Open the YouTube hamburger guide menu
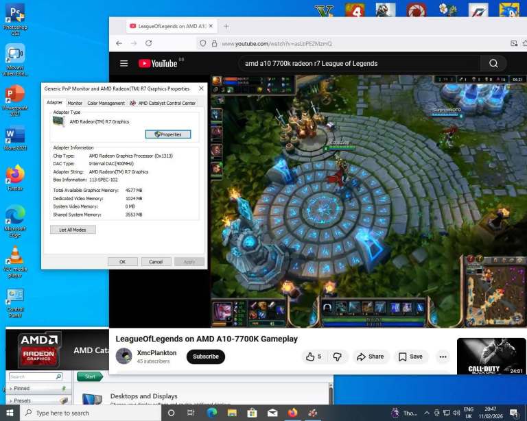527x421 pixels. click(x=124, y=64)
